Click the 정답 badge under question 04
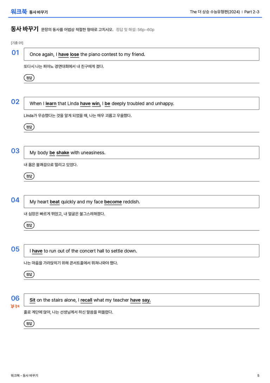 tap(29, 225)
